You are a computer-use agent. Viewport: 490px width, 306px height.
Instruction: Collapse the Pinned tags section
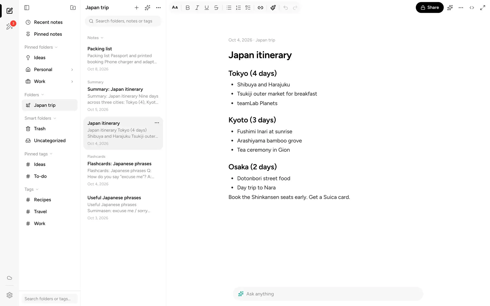[x=38, y=154]
